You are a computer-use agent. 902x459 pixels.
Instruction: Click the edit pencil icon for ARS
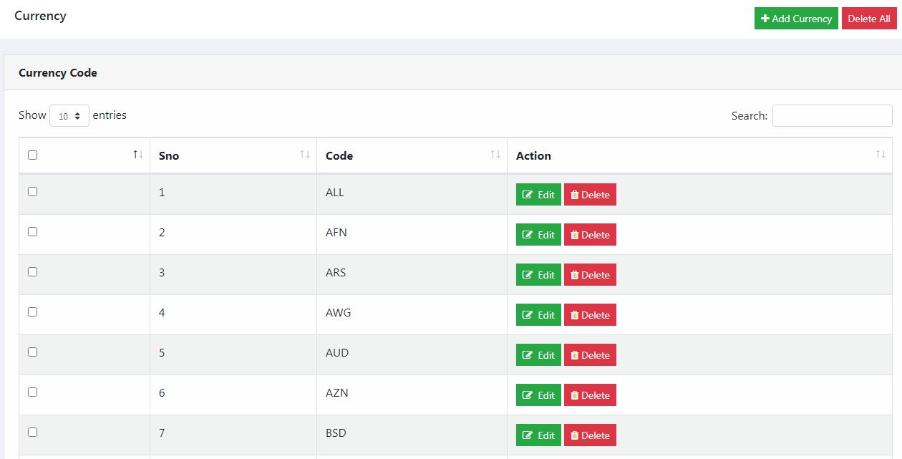[x=528, y=275]
